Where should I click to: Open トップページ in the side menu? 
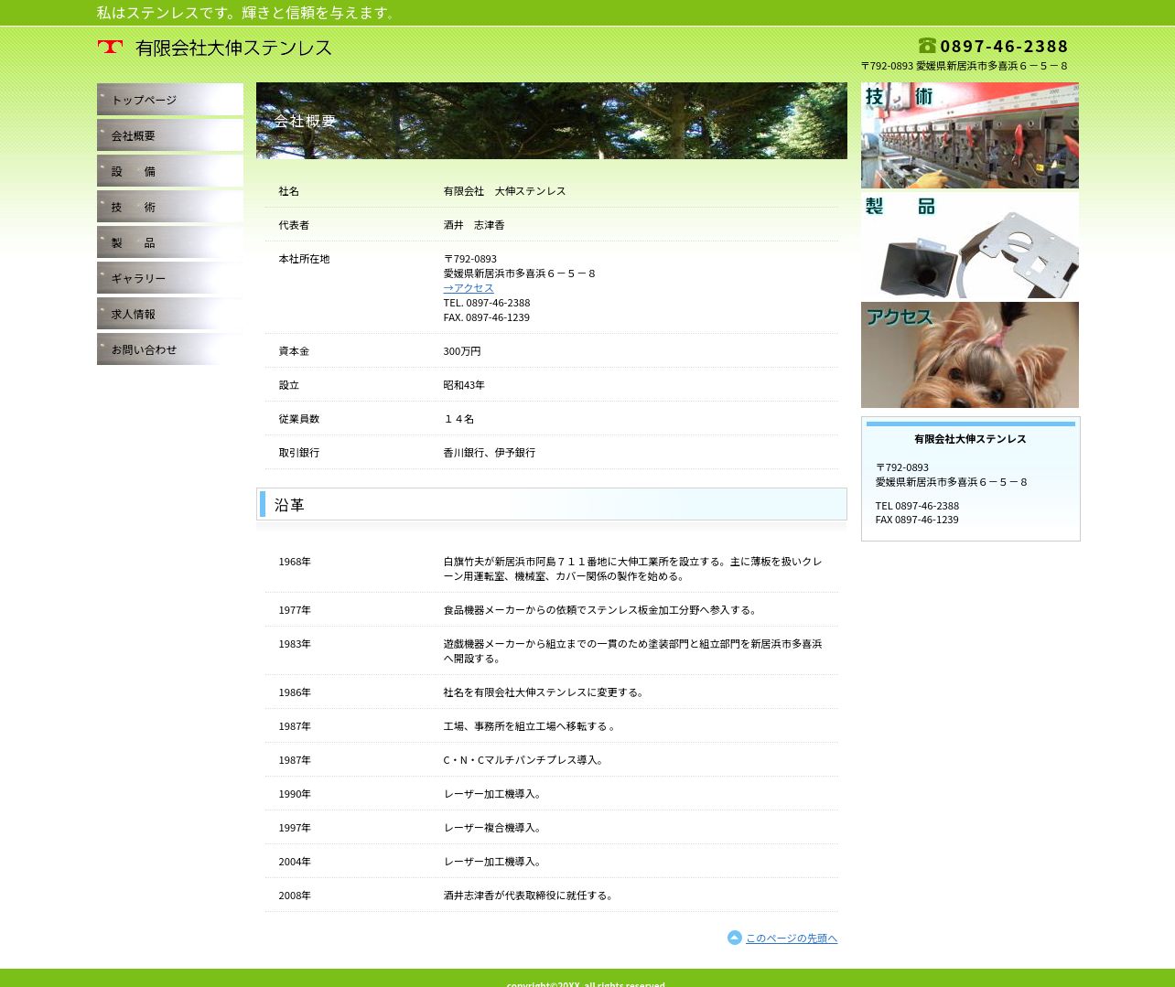[170, 100]
